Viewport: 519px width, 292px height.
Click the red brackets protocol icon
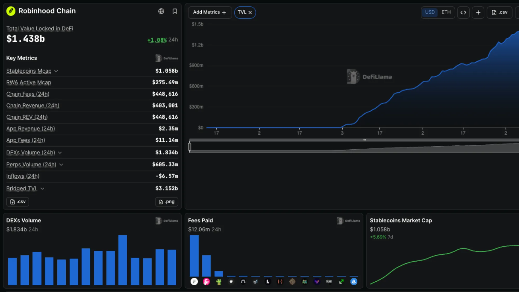(280, 282)
